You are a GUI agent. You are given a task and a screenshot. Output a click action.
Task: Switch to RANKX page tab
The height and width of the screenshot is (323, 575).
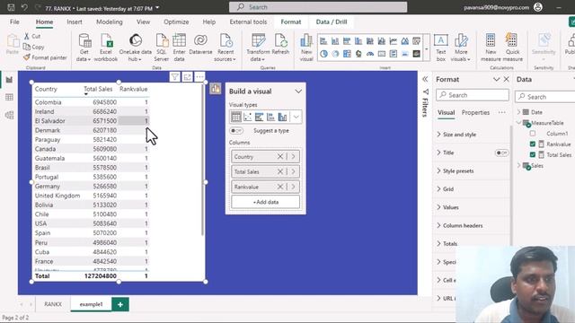pyautogui.click(x=53, y=304)
